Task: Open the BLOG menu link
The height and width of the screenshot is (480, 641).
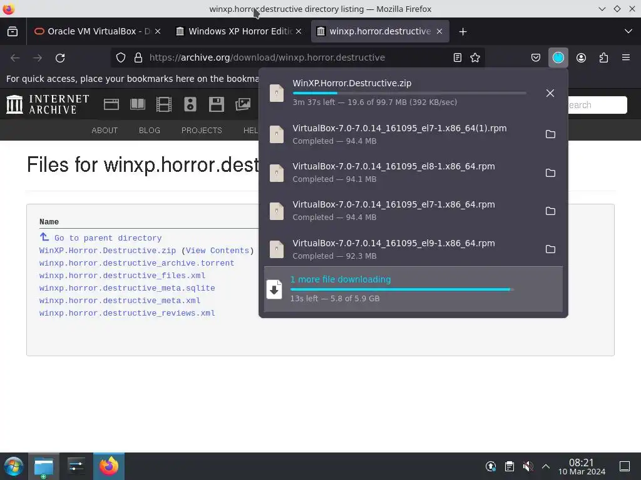Action: point(150,130)
